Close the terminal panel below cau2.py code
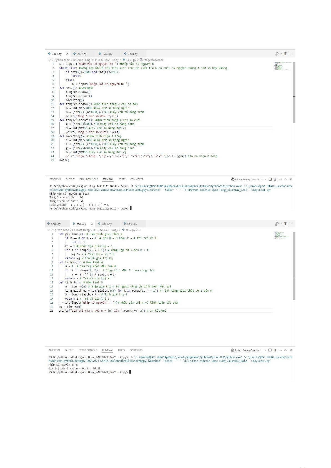 pos(291,351)
